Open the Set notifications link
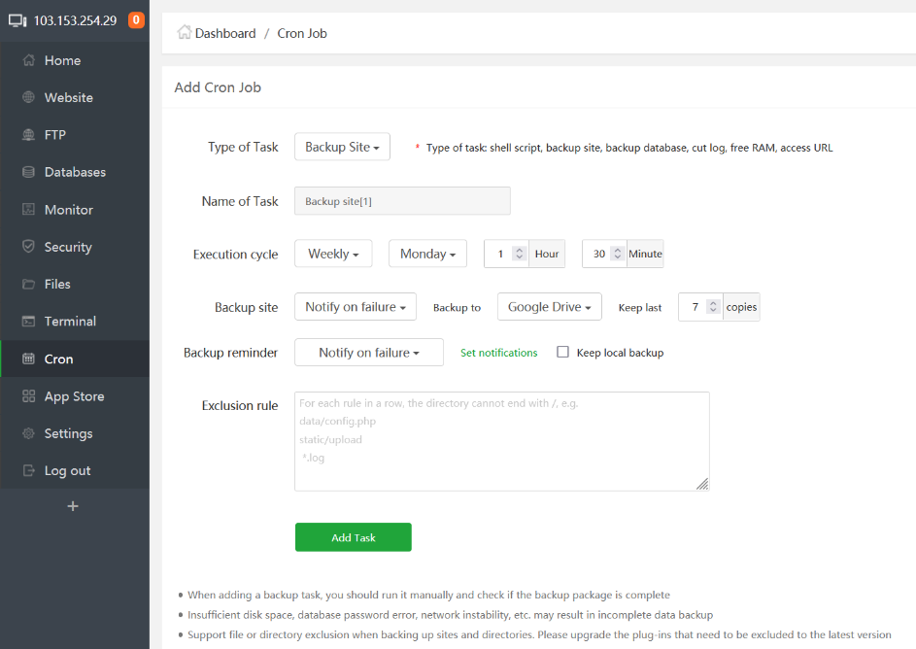The width and height of the screenshot is (916, 649). [x=498, y=353]
